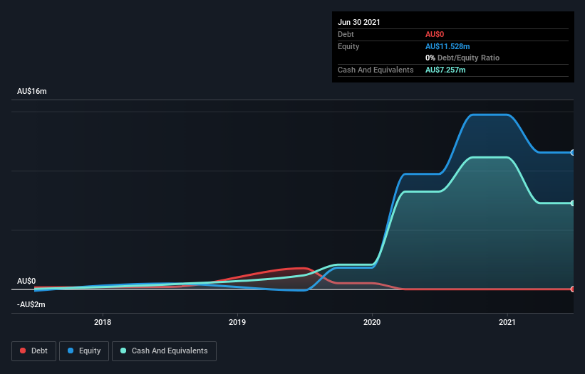Toggle the Debt series legend button
The height and width of the screenshot is (374, 585).
pos(34,351)
